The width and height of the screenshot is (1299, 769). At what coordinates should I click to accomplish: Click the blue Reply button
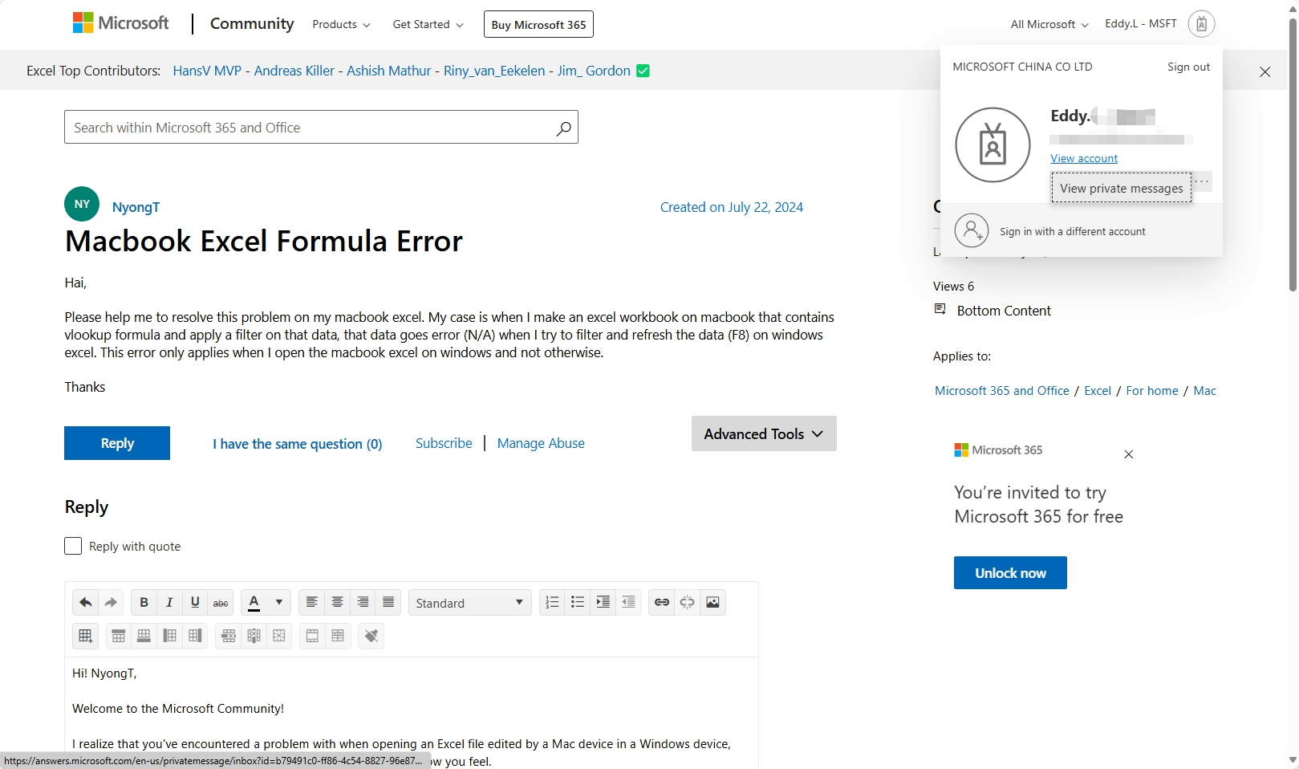pos(117,443)
